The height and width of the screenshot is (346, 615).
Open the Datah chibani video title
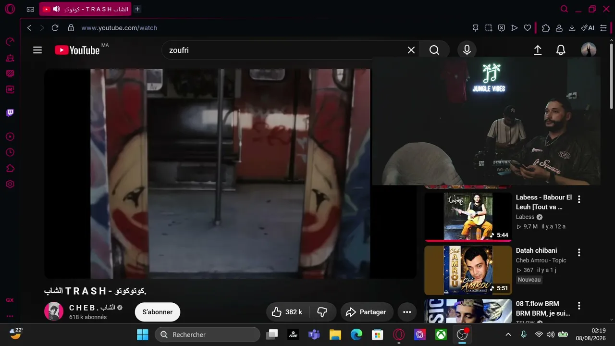coord(537,250)
